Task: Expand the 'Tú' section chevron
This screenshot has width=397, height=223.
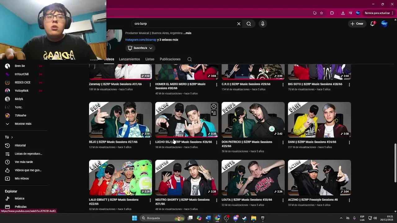Action: coord(12,137)
